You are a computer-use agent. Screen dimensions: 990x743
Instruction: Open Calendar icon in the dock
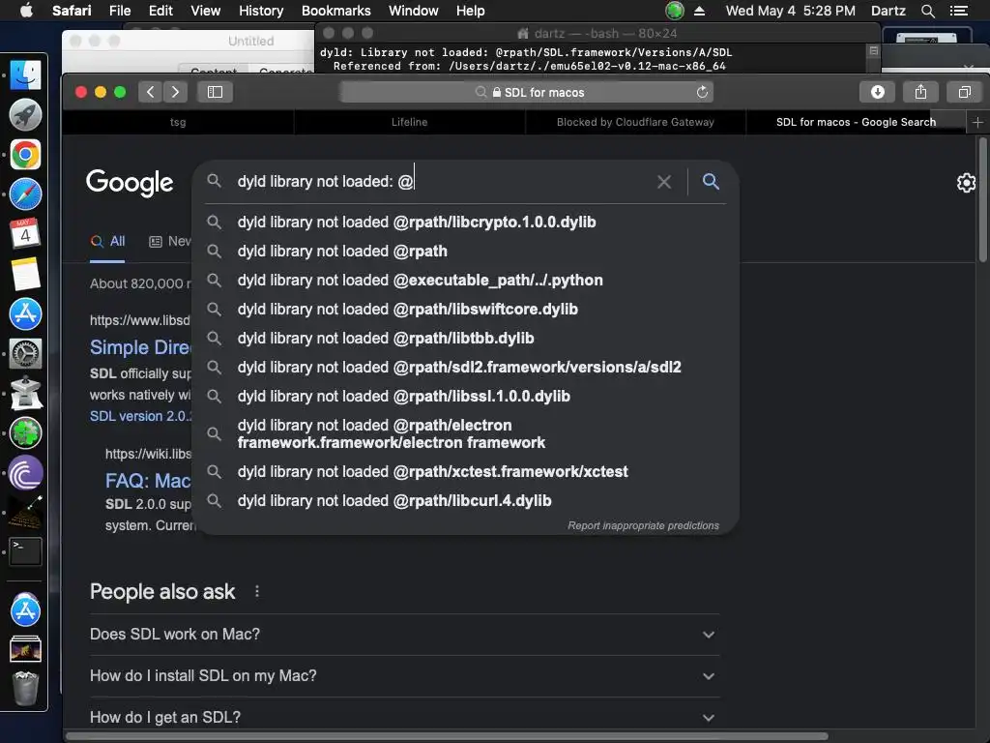tap(25, 234)
